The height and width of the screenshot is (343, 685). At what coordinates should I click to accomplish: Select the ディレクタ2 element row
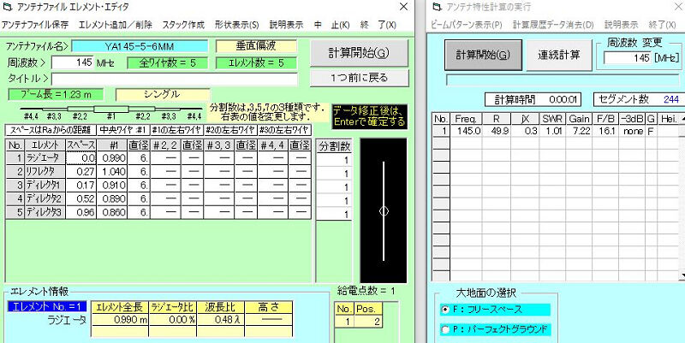(45, 199)
